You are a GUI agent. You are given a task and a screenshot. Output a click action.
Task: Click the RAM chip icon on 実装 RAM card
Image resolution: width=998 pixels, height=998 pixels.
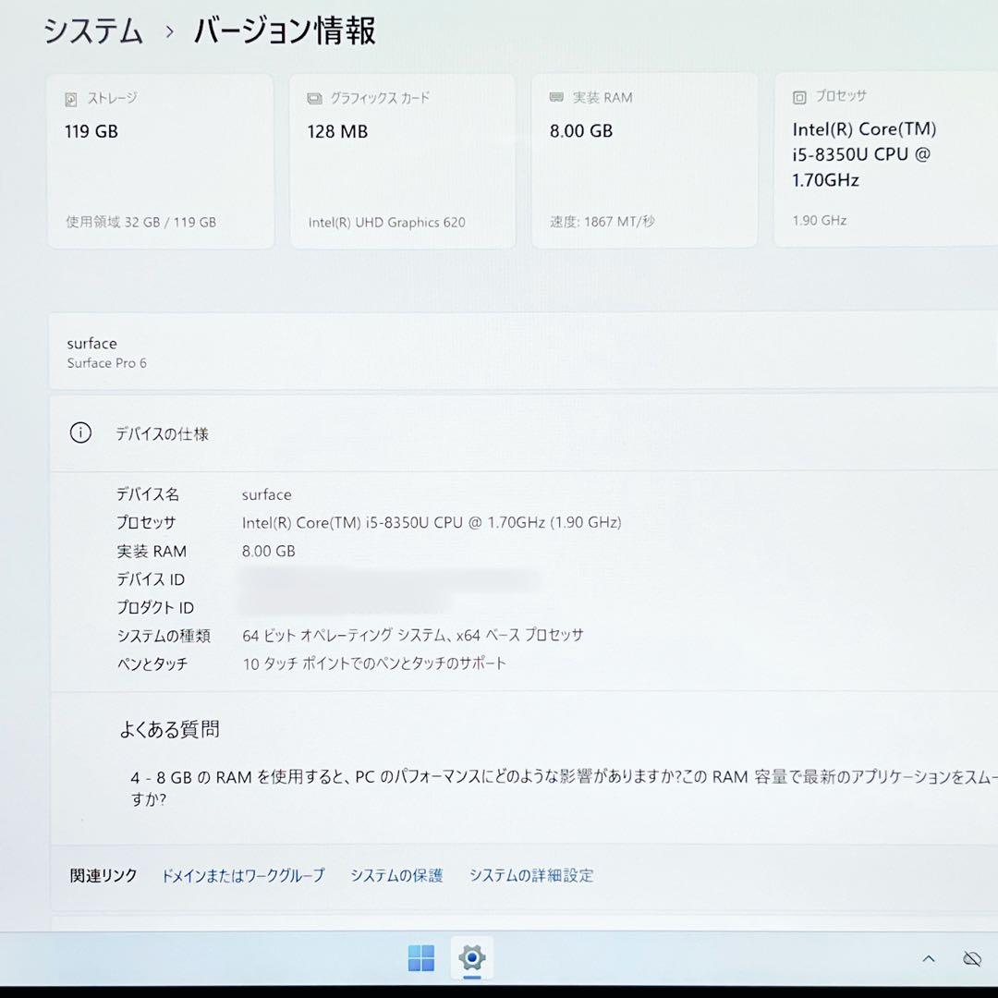554,96
